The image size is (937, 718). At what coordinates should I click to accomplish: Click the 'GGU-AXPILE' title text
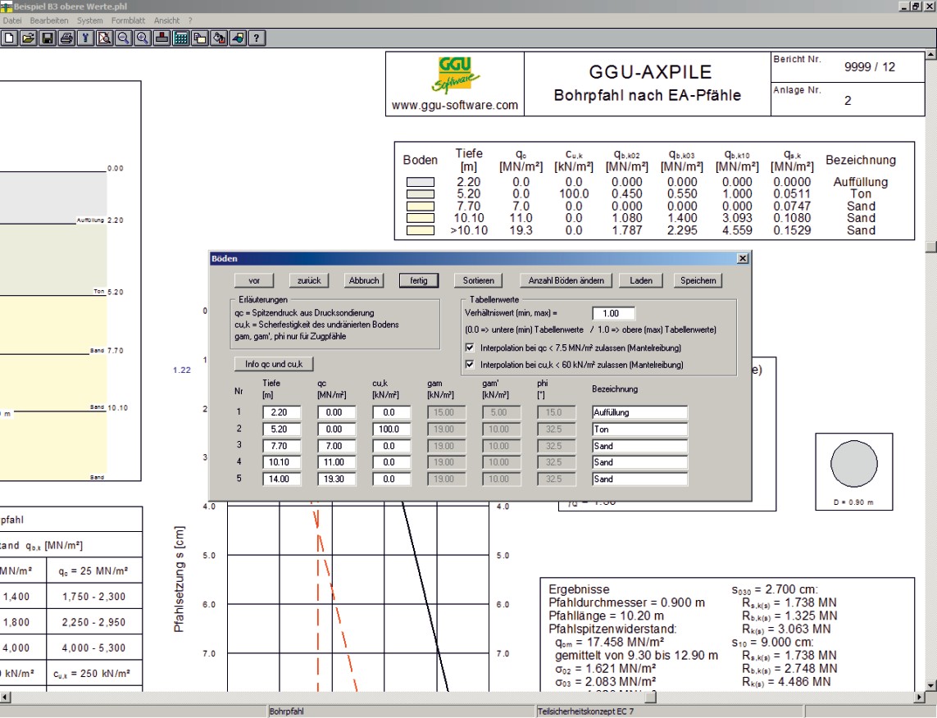tap(650, 71)
